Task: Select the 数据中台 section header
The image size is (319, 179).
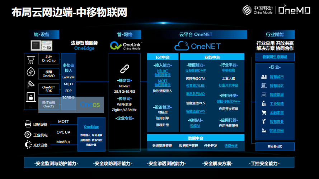Action: [x=196, y=138]
